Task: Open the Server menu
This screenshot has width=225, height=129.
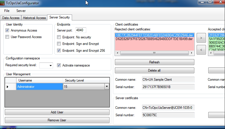Action: point(21,11)
